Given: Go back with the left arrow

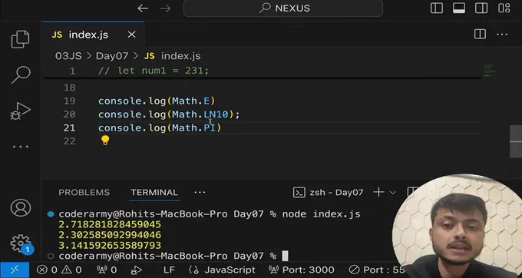Looking at the screenshot, I should click(x=143, y=8).
